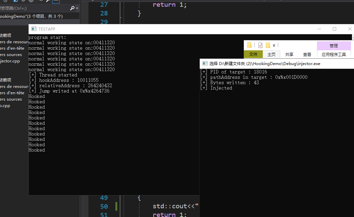
Task: Click the red checkmark Properties icon in quick access toolbar
Action: coord(260,45)
